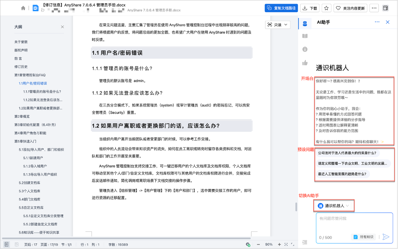
Task: Close the AI助手 panel
Action: (x=387, y=22)
